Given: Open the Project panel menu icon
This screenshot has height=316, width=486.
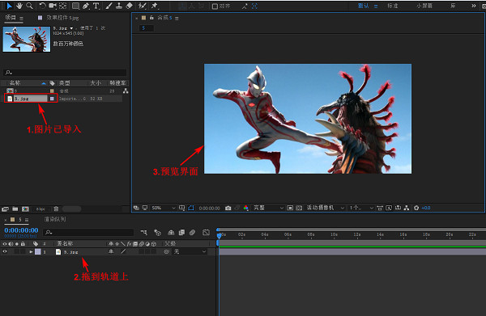Looking at the screenshot, I should [x=21, y=19].
